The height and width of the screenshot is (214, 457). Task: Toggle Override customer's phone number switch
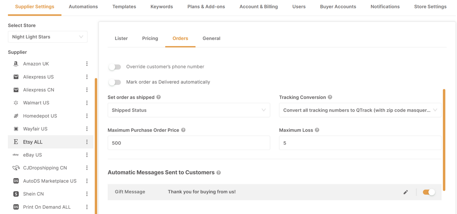tap(115, 67)
